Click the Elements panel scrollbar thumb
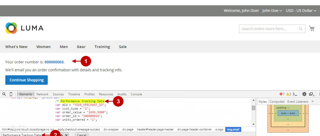This screenshot has height=136, width=320. point(253,108)
